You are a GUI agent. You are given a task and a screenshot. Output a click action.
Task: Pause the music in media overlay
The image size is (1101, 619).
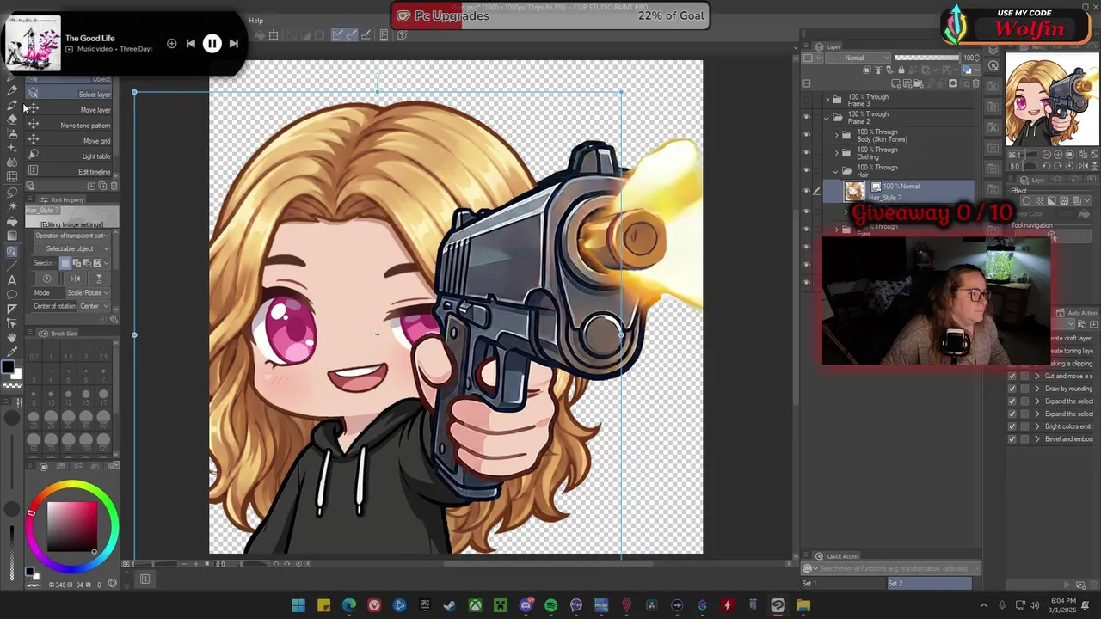pyautogui.click(x=212, y=43)
